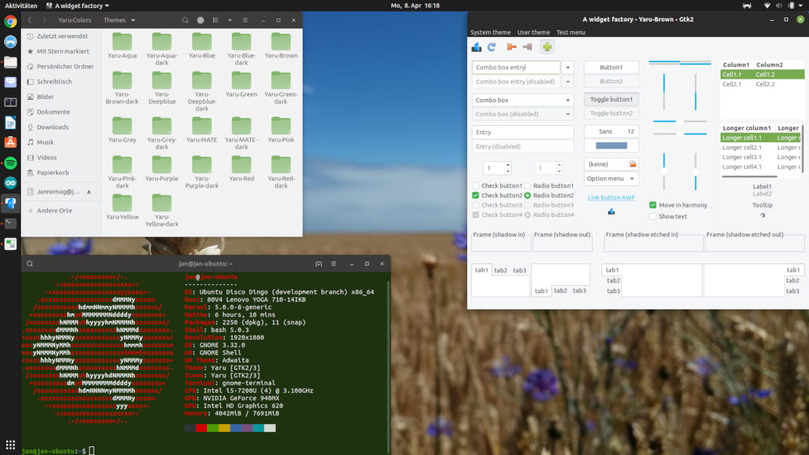Click the blue color chooser swatch
This screenshot has height=455, width=809.
[611, 146]
